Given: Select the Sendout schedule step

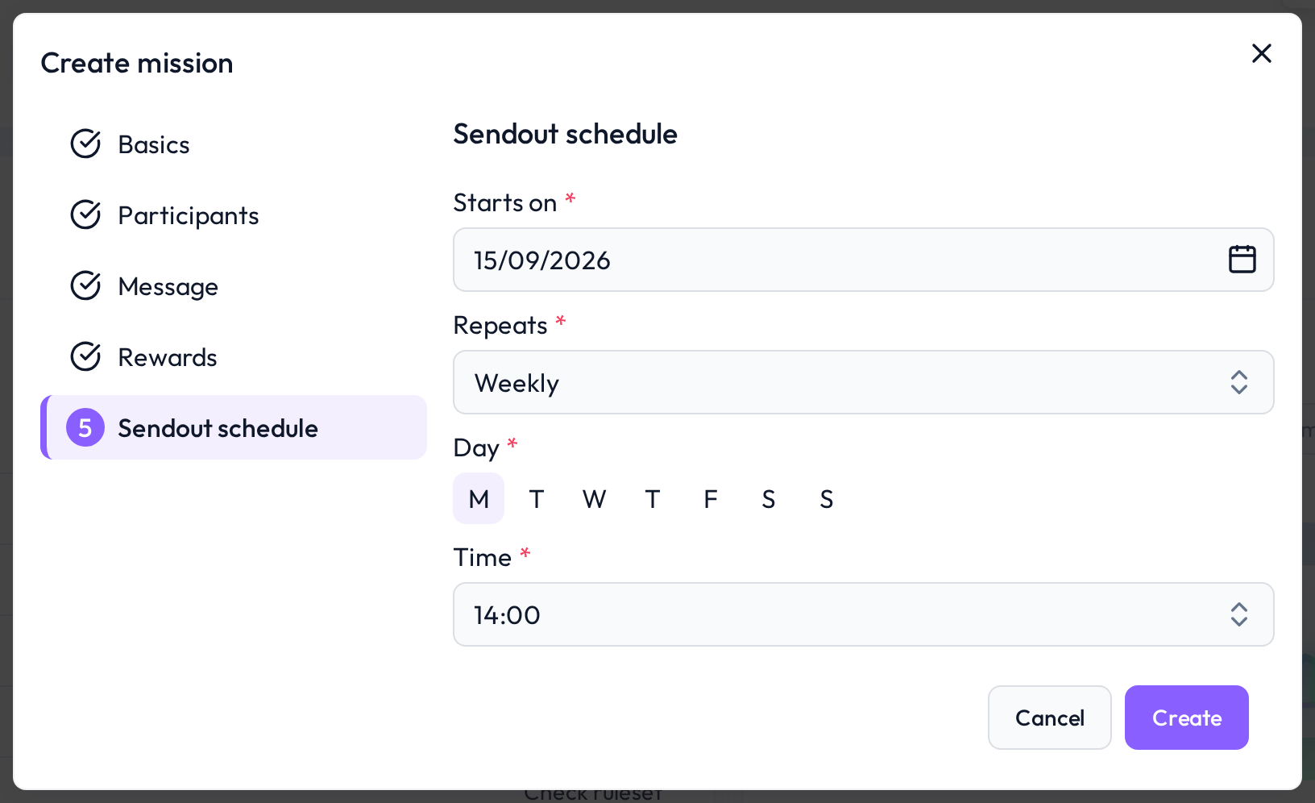Looking at the screenshot, I should click(234, 427).
